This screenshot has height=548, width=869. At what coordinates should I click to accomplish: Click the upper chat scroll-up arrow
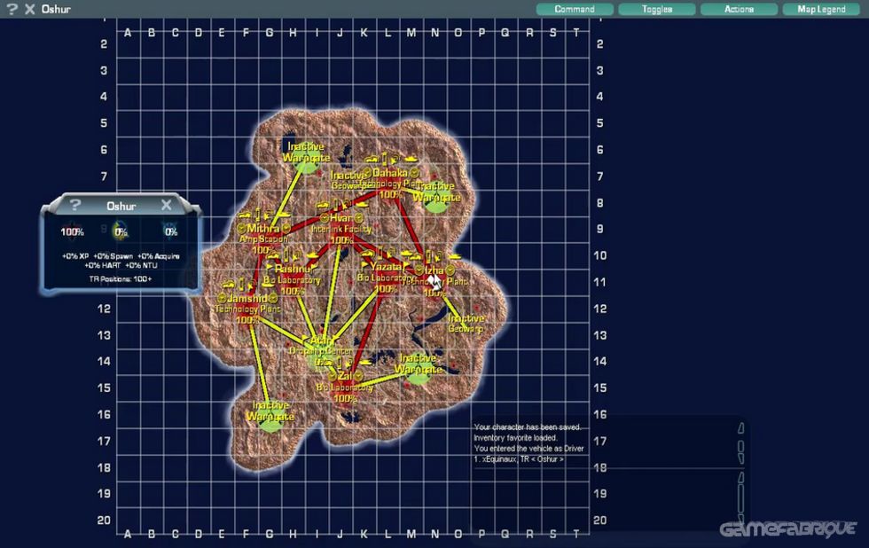[741, 427]
